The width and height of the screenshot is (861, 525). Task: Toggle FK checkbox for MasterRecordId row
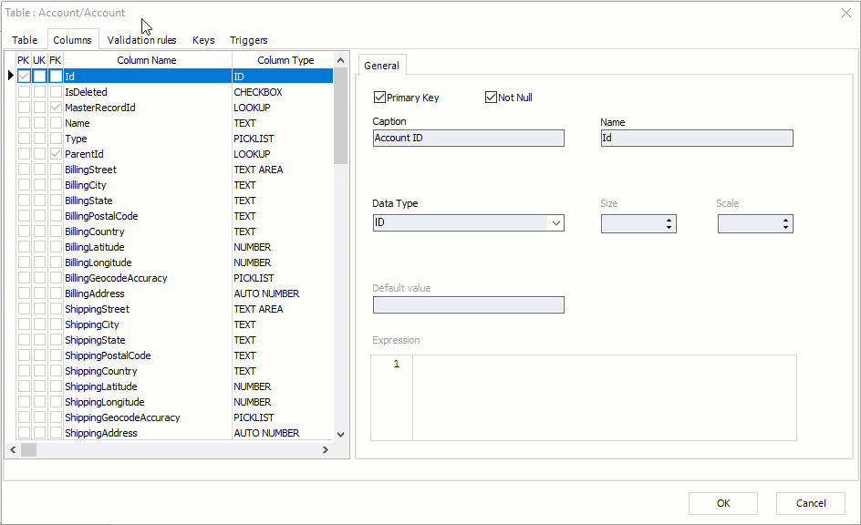tap(56, 108)
